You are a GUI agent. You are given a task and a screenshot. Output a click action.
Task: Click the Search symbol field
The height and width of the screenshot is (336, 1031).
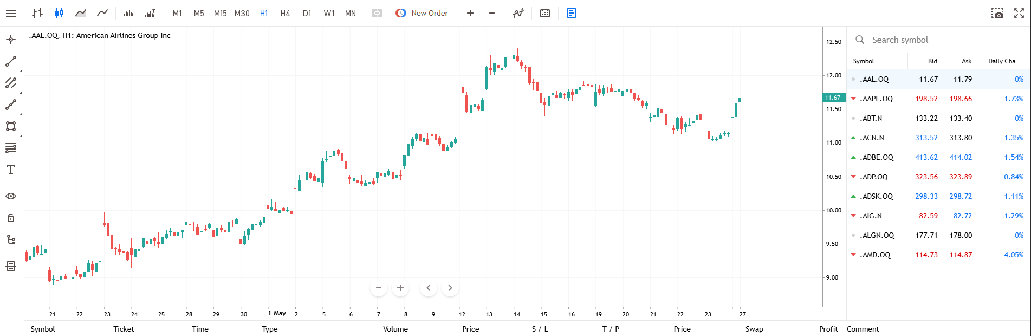(938, 40)
